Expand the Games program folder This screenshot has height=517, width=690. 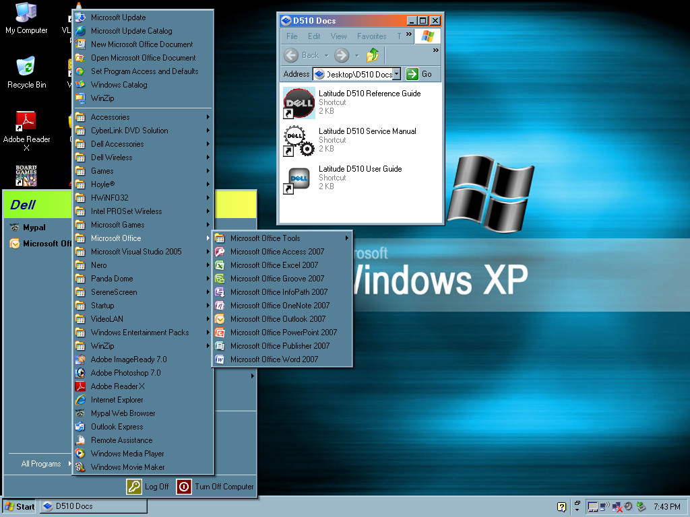click(x=143, y=171)
